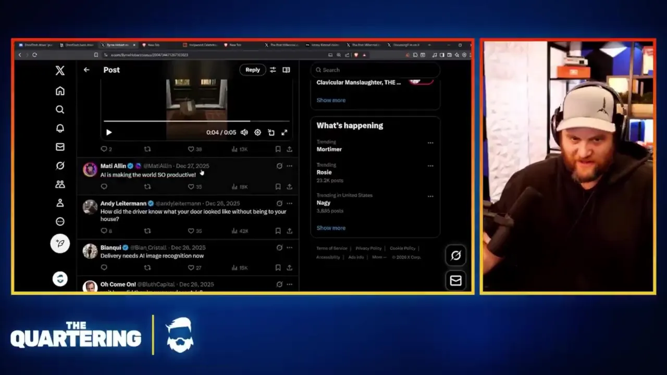Open Andy Leitermann's profile name link
667x375 pixels.
point(123,204)
